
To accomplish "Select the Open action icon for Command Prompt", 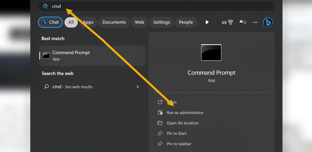I will 160,102.
